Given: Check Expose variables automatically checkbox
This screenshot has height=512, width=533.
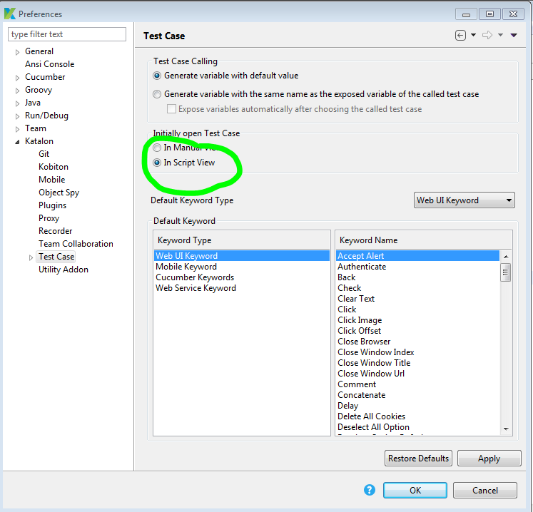Looking at the screenshot, I should [171, 109].
